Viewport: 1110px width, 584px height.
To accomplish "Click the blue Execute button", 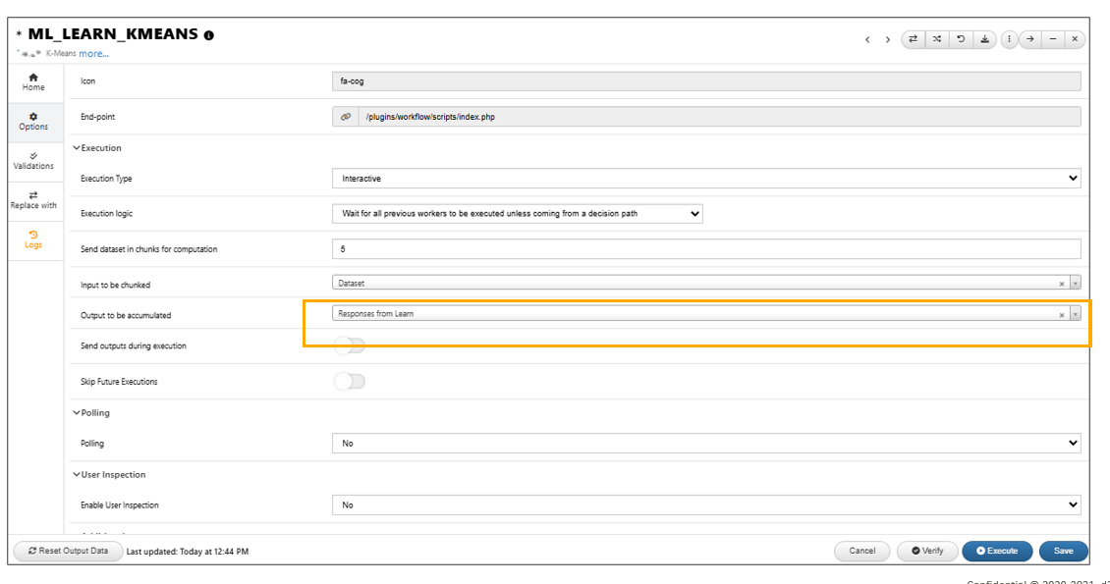I will pos(997,551).
